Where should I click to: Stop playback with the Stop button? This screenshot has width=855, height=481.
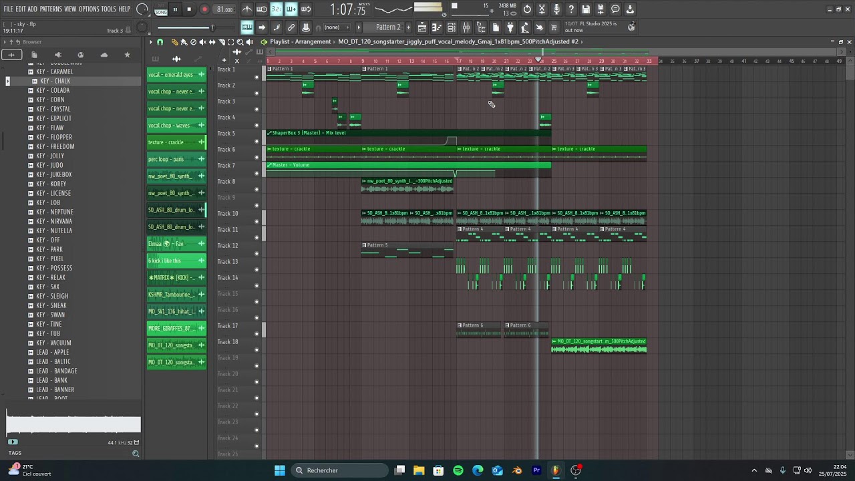click(x=189, y=9)
